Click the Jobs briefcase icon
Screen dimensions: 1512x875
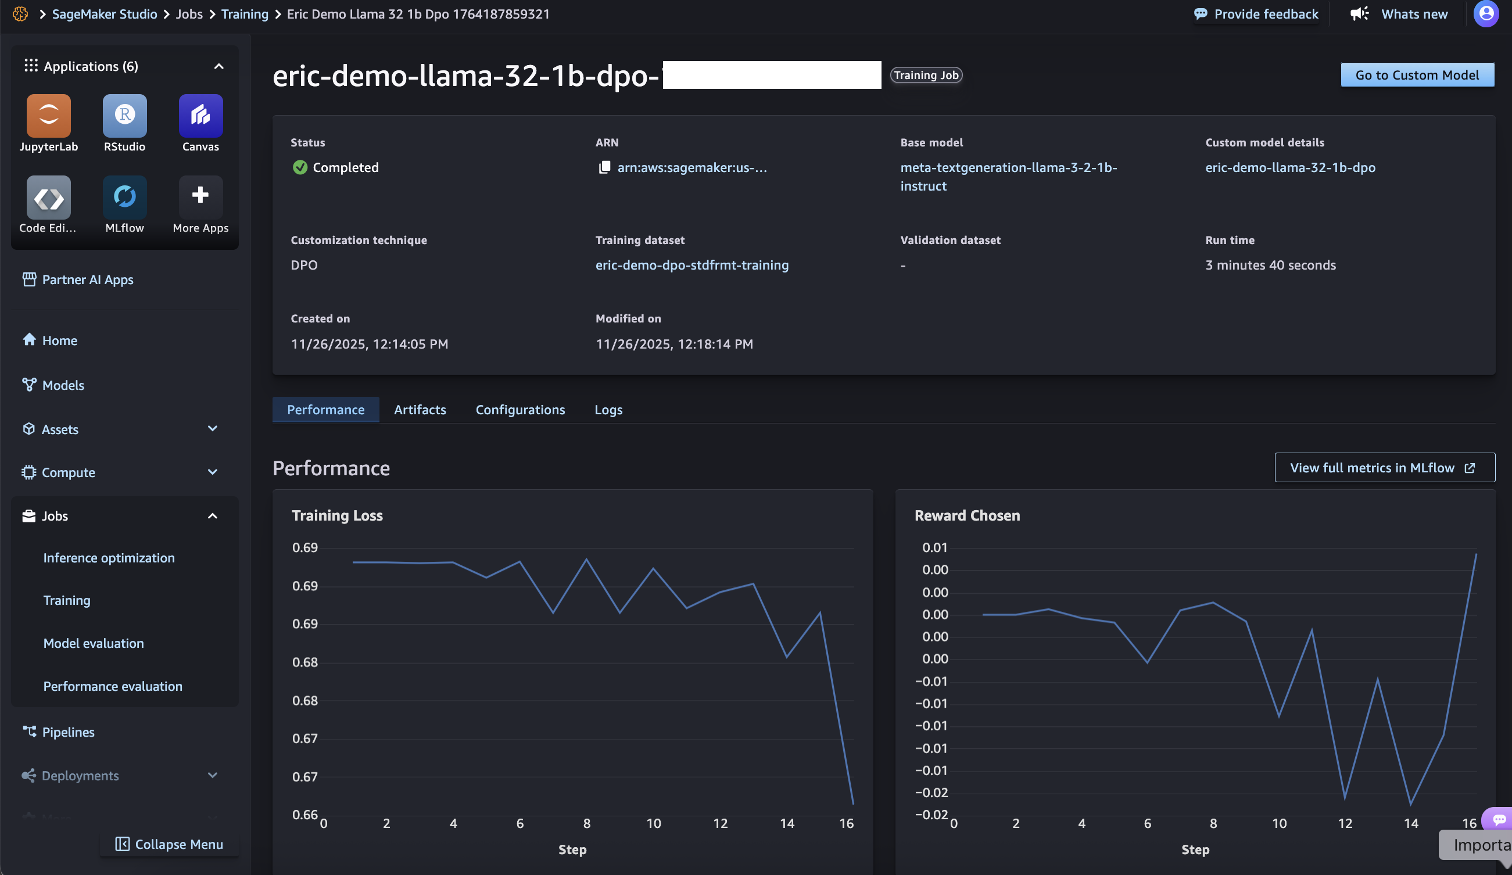click(29, 516)
